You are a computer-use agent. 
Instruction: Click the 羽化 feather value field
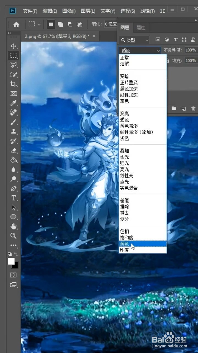[x=111, y=24]
